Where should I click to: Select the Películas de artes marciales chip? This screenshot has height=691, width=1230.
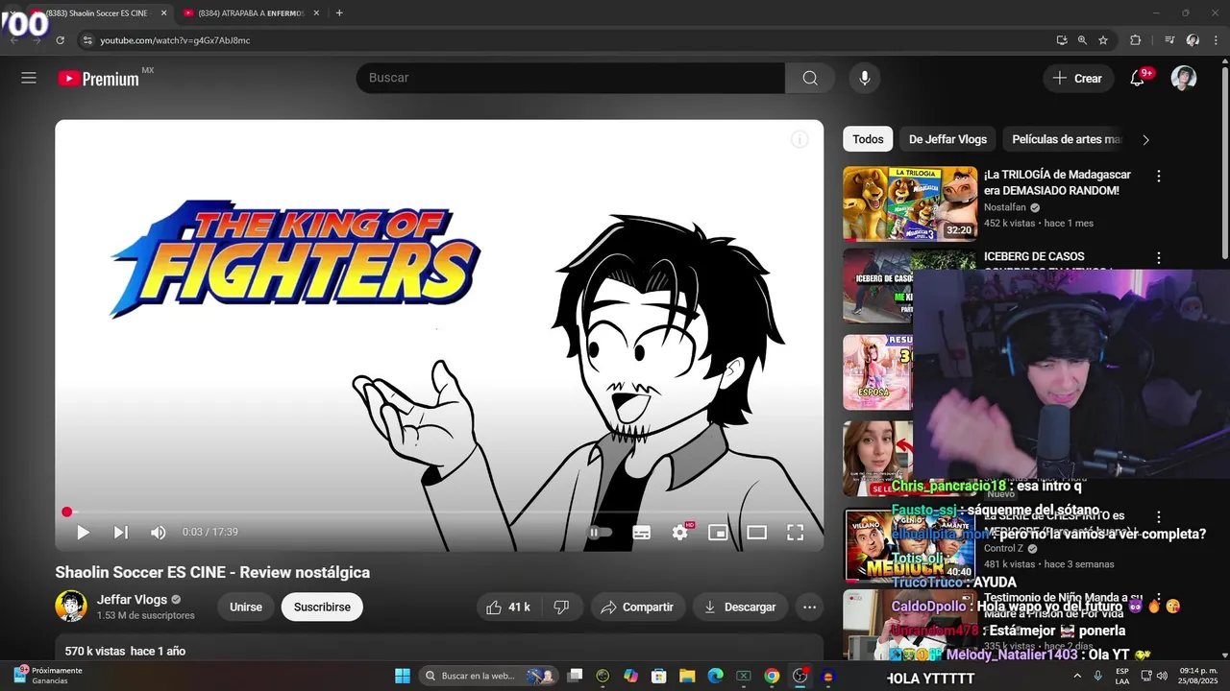click(x=1066, y=139)
